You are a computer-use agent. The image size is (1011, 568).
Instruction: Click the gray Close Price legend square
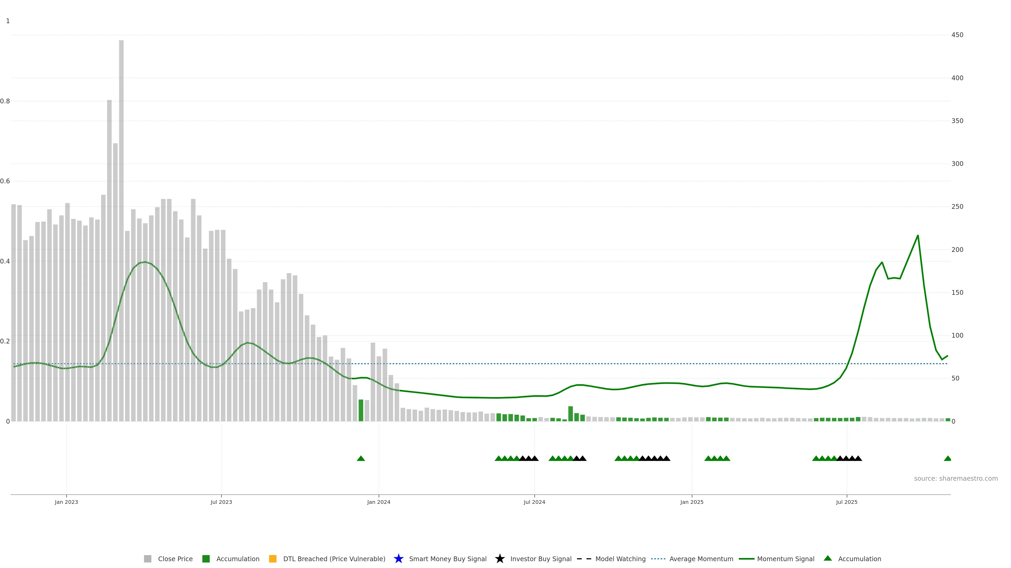147,559
